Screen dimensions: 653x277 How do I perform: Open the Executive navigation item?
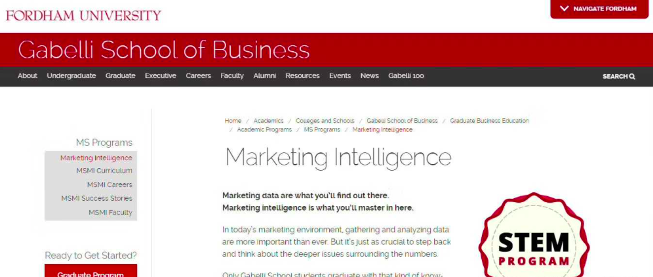click(161, 75)
